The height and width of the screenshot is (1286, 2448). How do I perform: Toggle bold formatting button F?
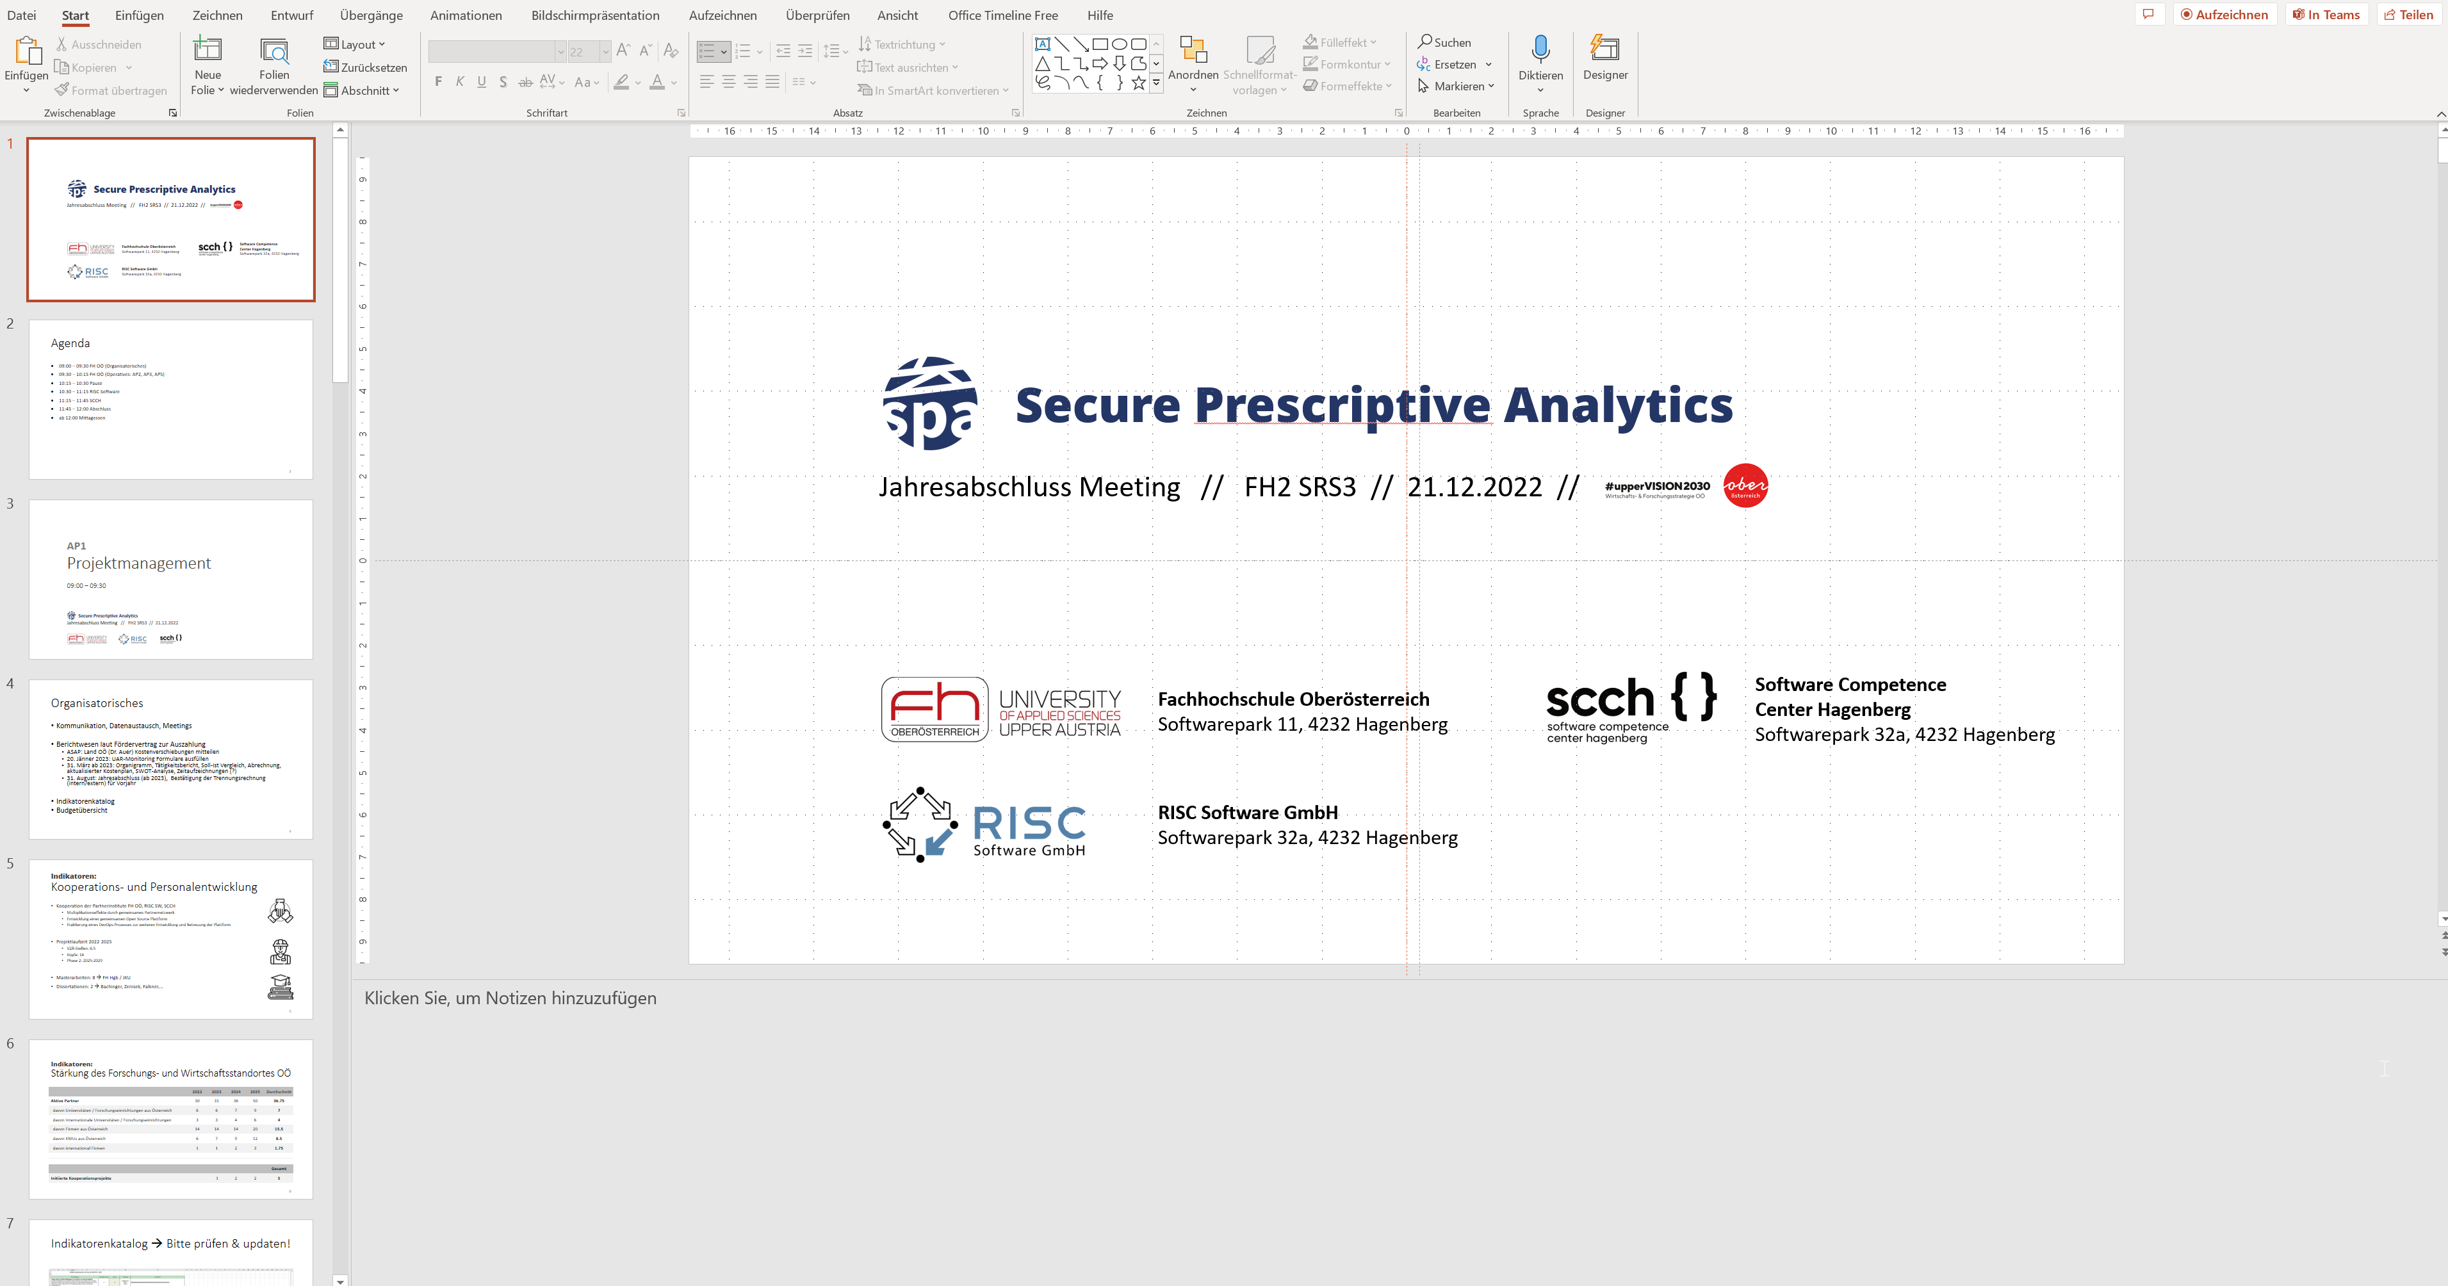438,82
